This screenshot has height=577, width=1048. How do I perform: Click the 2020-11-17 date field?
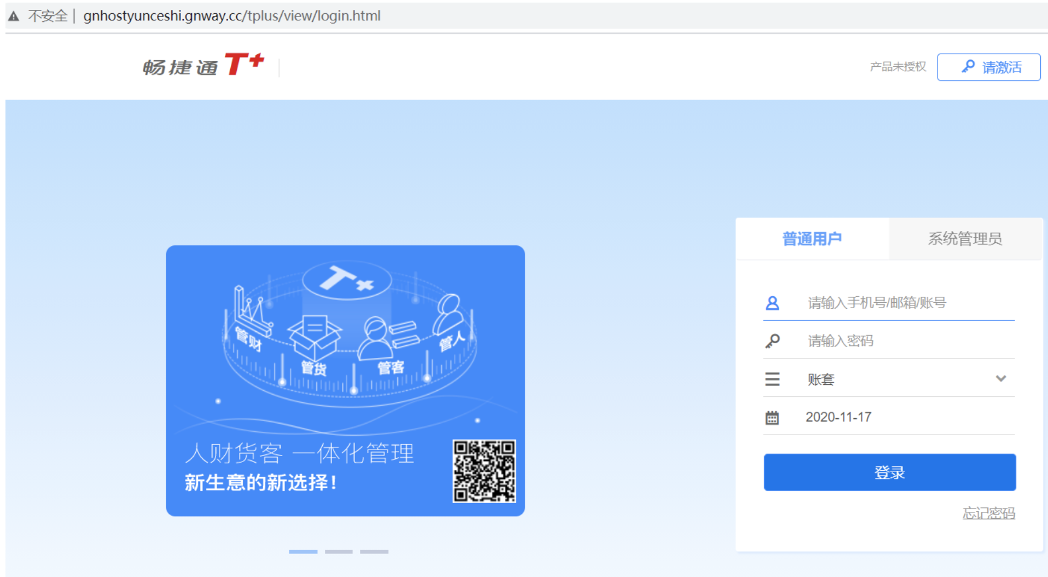889,417
